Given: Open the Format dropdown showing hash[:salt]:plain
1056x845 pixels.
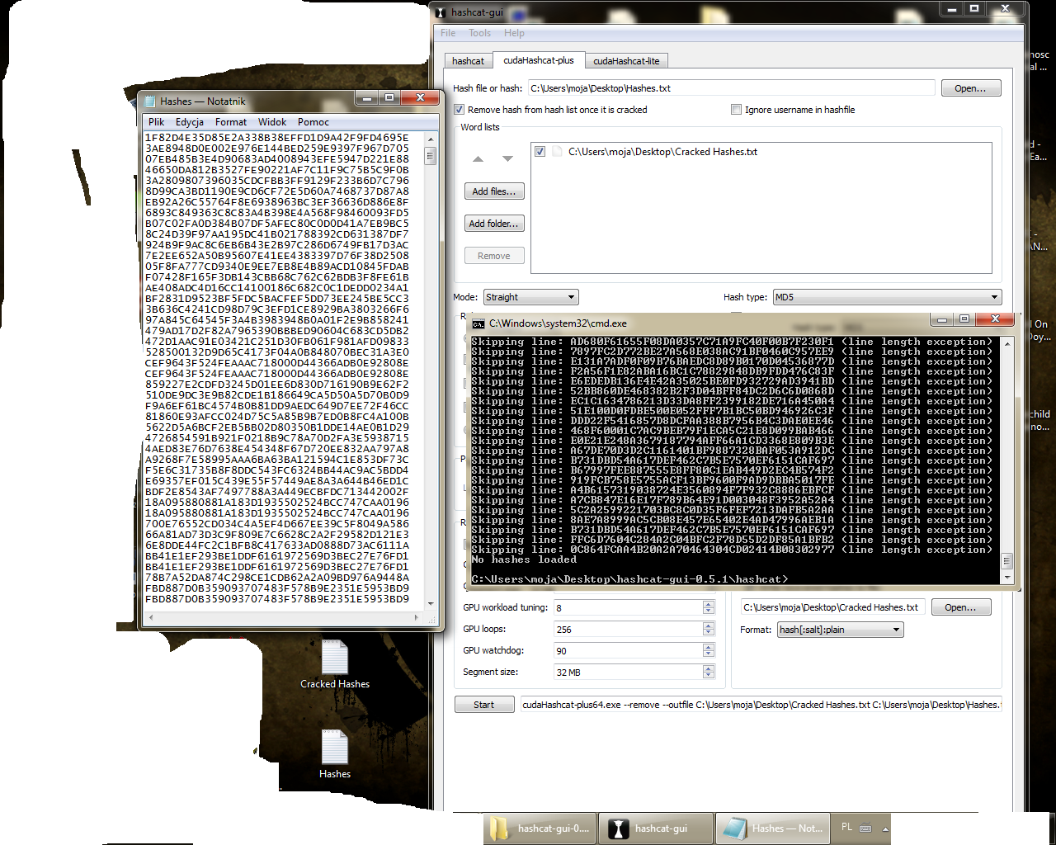Looking at the screenshot, I should pos(841,630).
